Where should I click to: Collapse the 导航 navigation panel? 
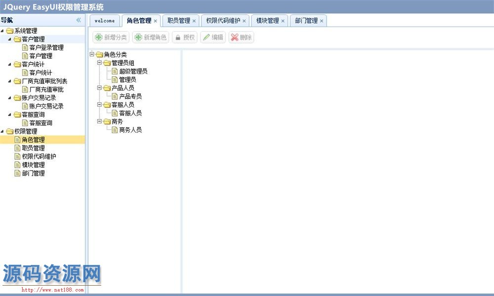[x=78, y=20]
